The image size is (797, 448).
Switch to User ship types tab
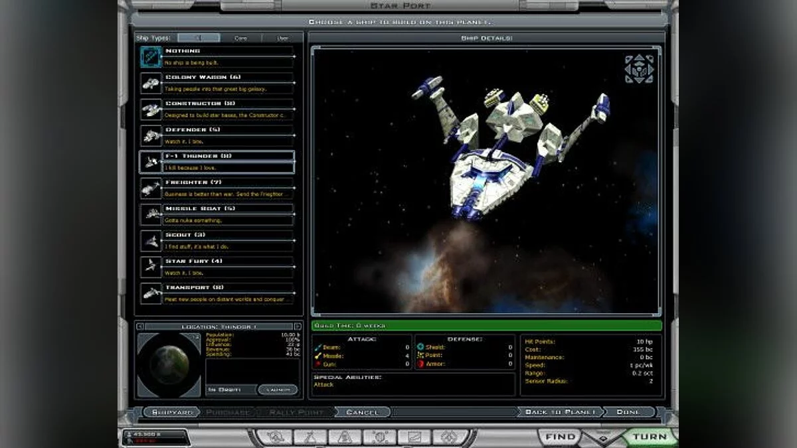(x=282, y=38)
